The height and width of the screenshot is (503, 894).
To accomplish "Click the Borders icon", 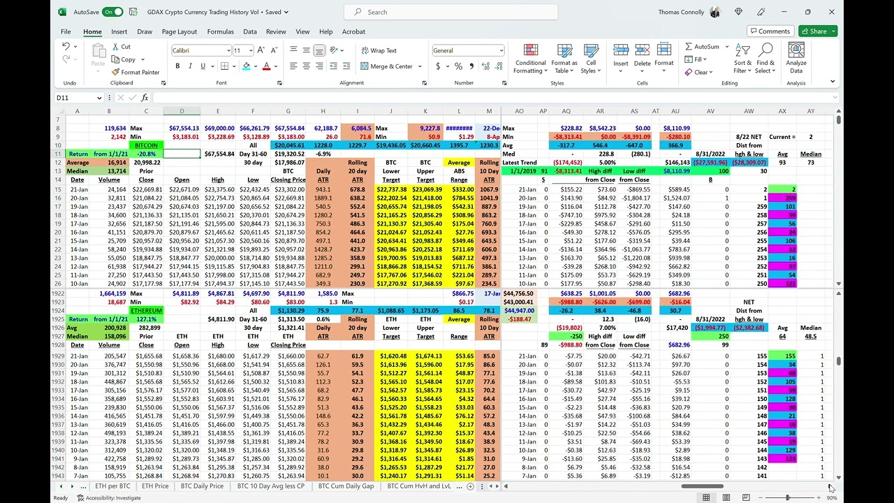I will coord(225,66).
